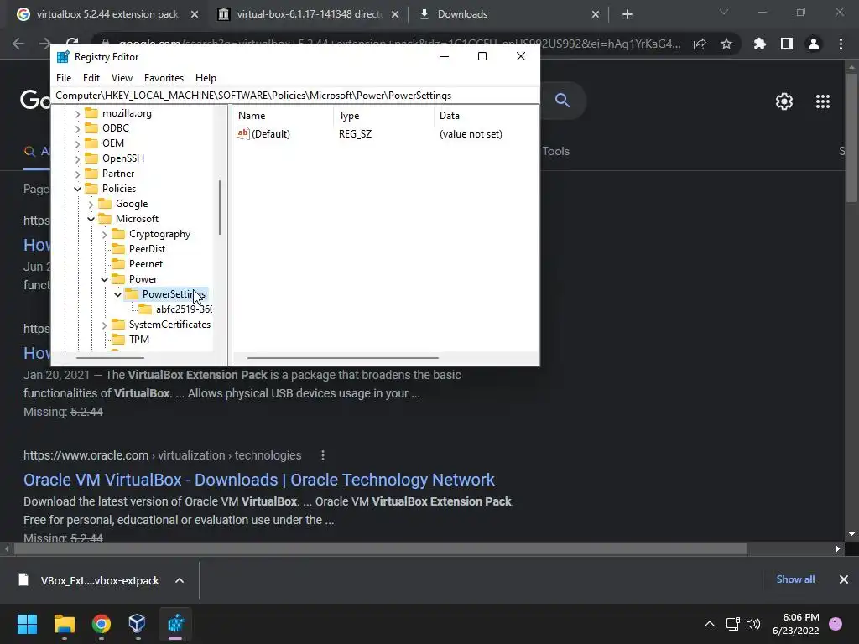Open Help menu in Registry Editor
This screenshot has width=859, height=644.
206,78
